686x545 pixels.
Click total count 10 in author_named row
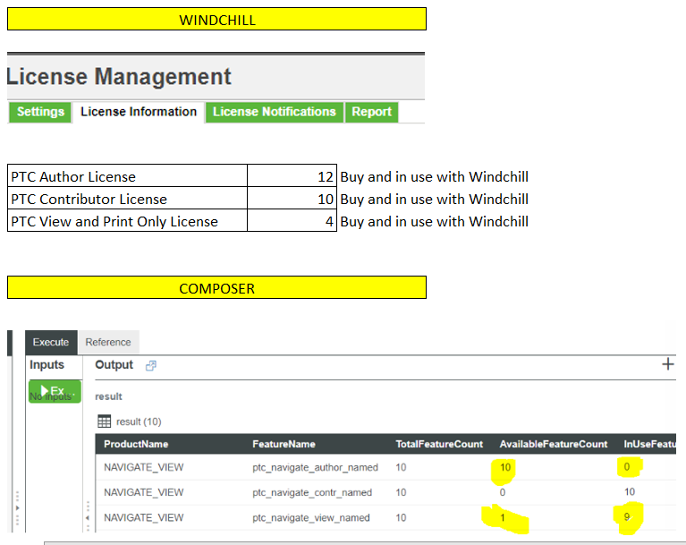click(401, 467)
